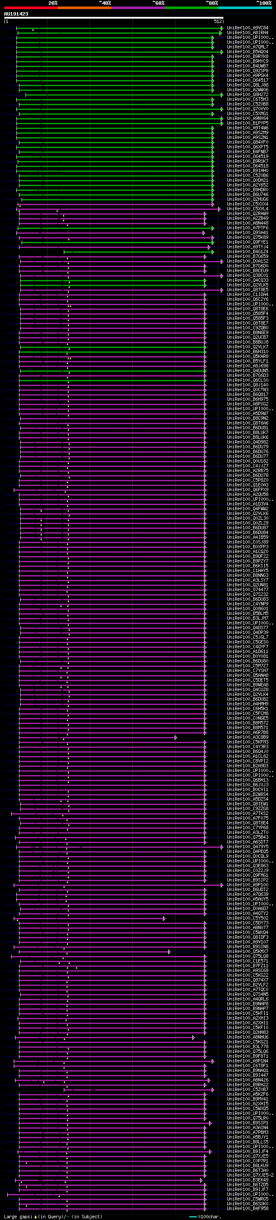The height and width of the screenshot is (1220, 276).
Task: Select the UniRef100_Q9FYE1 label
Action: coord(248,242)
